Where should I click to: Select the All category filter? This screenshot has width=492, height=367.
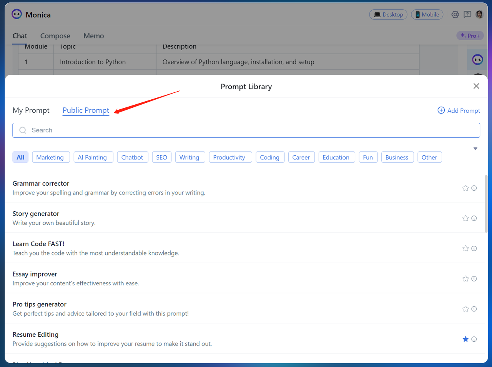[20, 157]
